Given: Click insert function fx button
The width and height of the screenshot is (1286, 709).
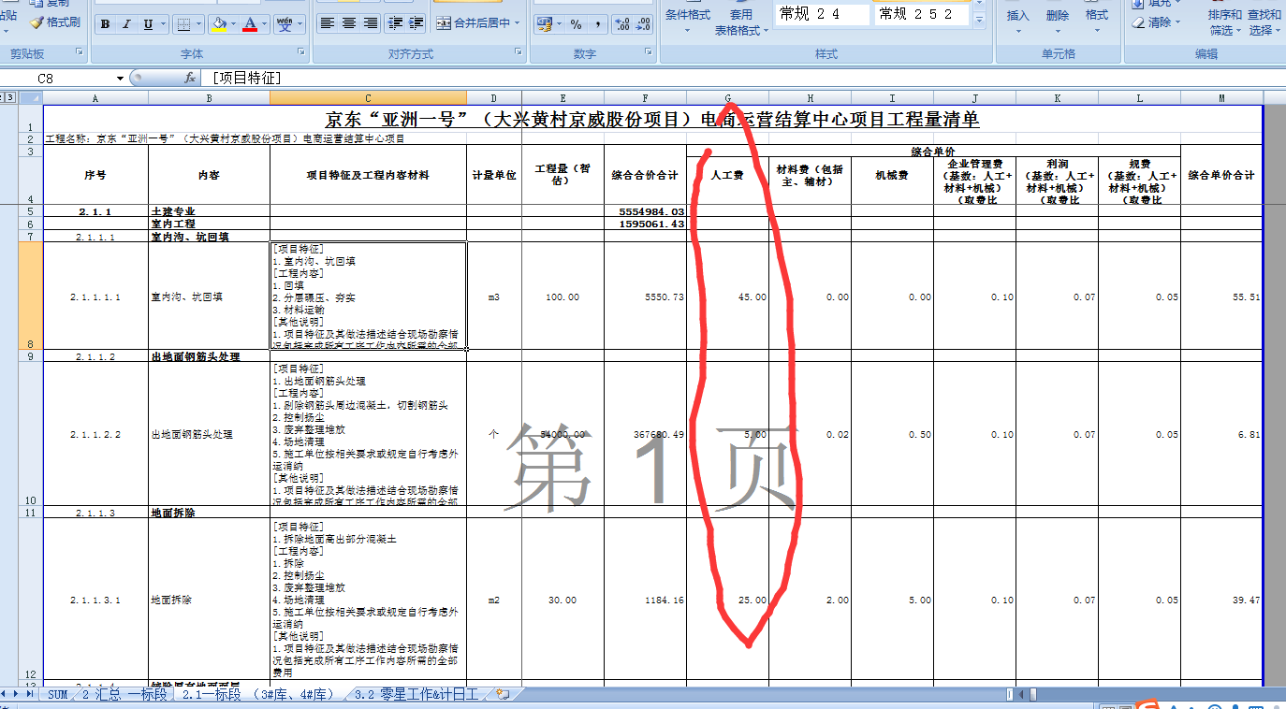Looking at the screenshot, I should [x=190, y=79].
